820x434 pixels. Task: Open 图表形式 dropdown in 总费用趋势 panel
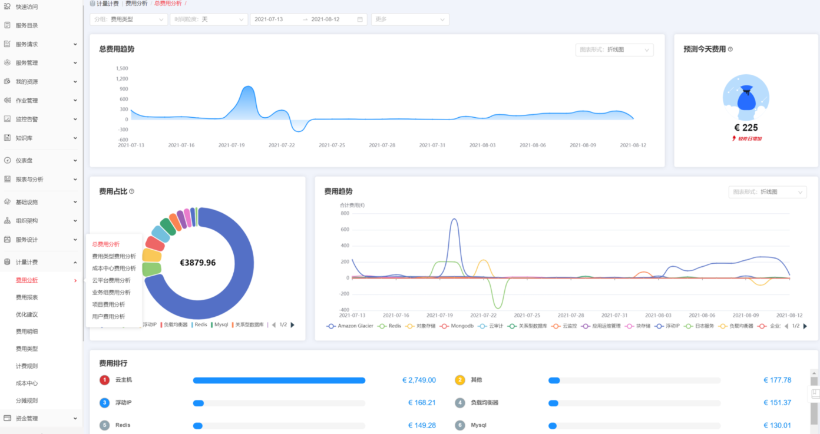click(x=614, y=50)
